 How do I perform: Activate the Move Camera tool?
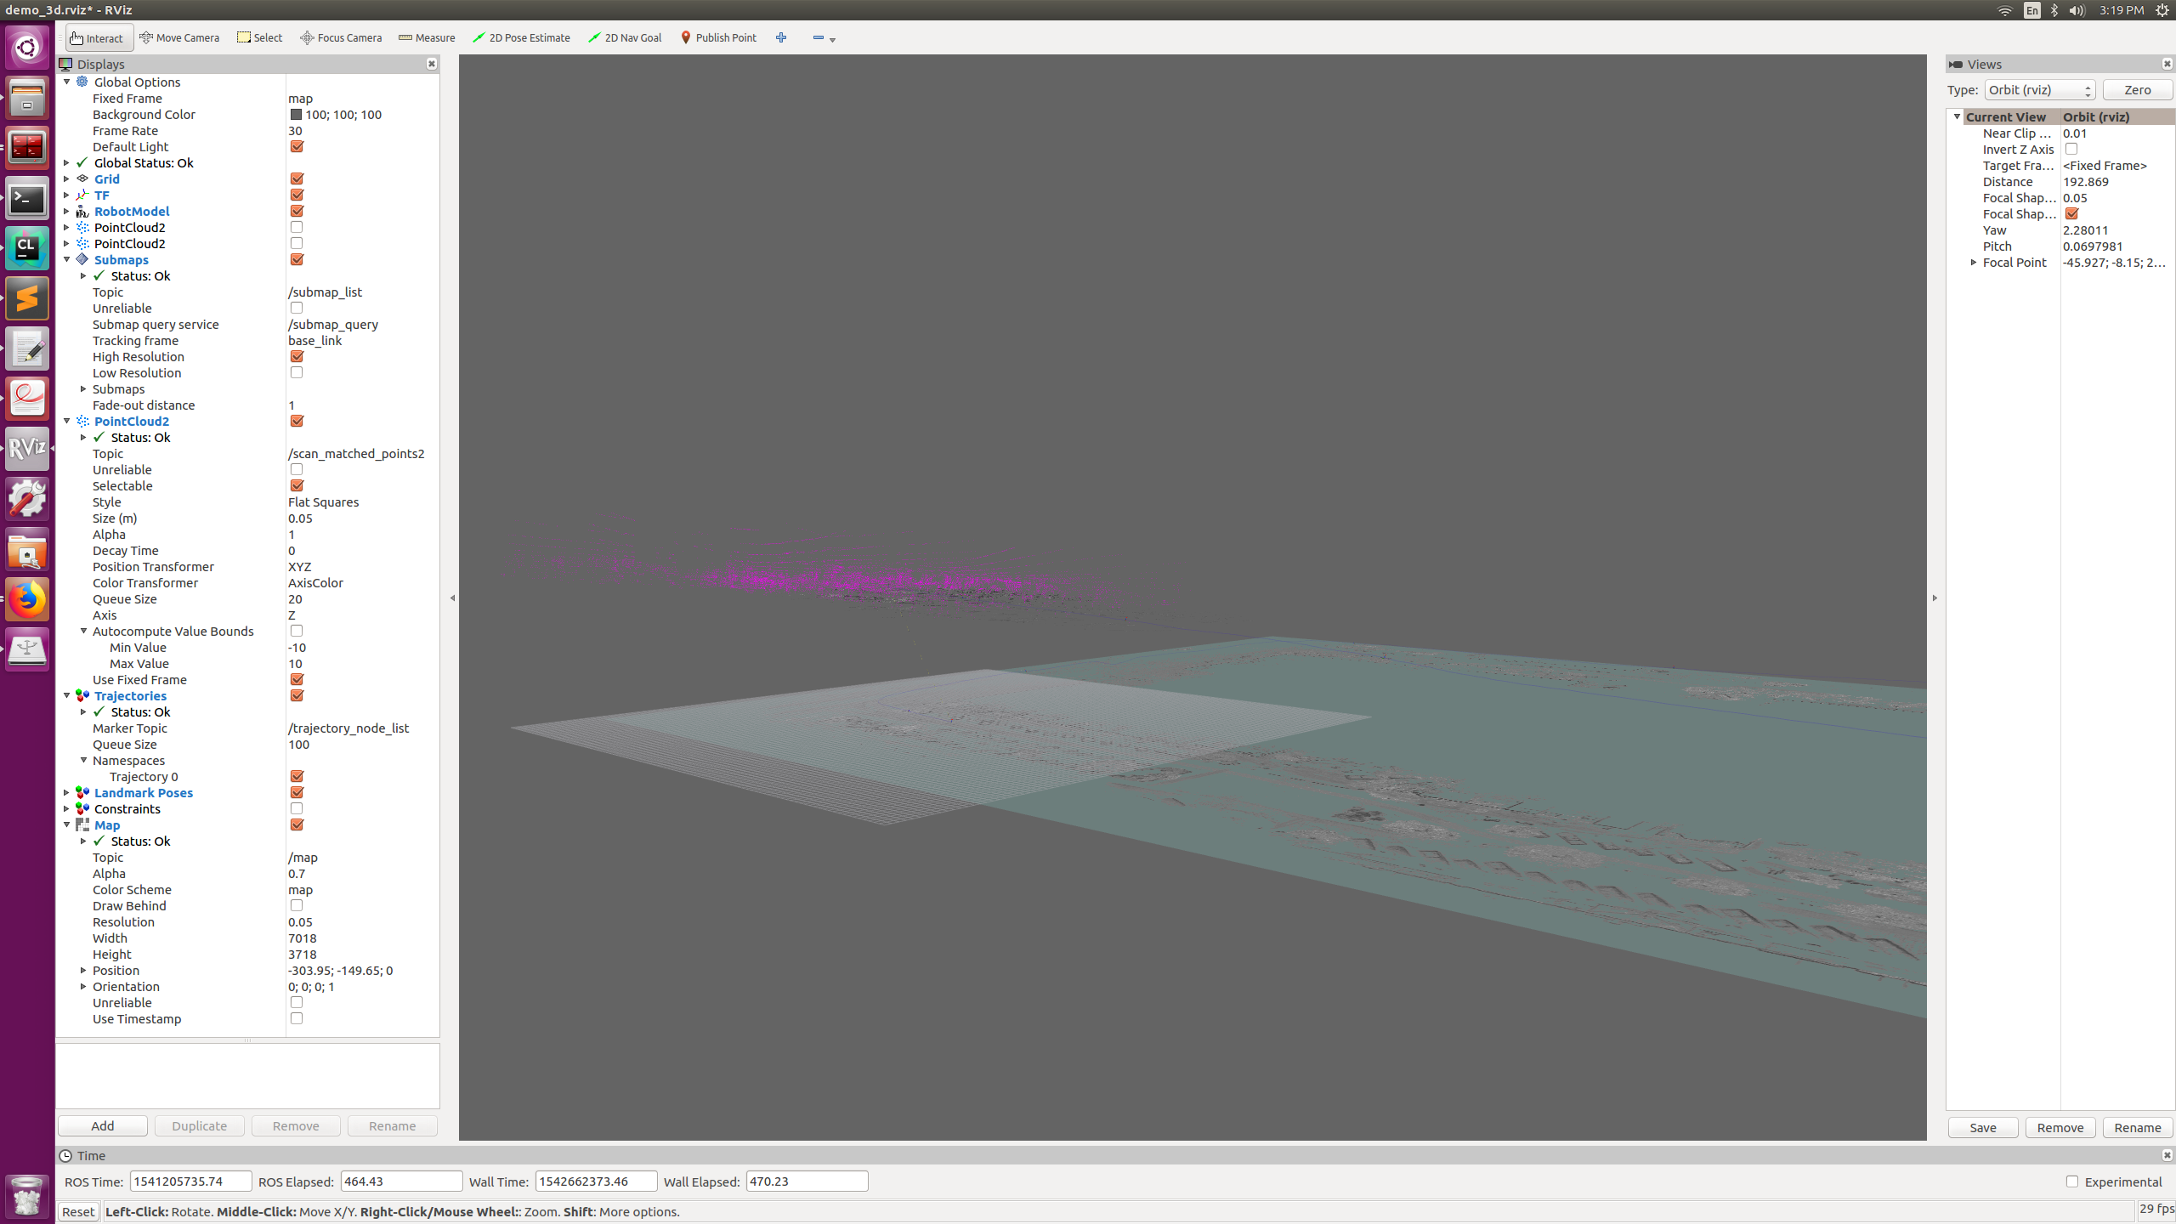click(179, 37)
